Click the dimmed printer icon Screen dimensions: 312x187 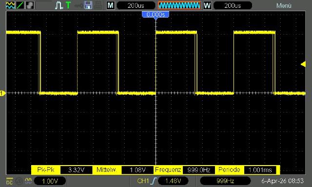click(x=98, y=5)
